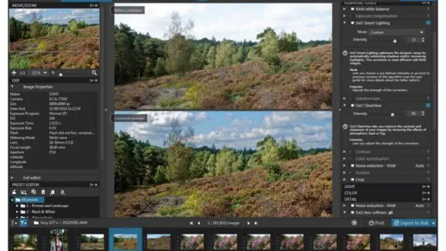Go to the last image
The image size is (446, 251).
[x=256, y=223]
